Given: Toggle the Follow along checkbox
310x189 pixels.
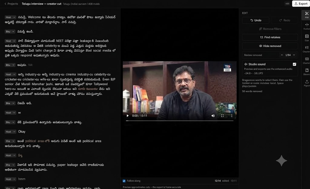Looking at the screenshot, I should pos(124,181).
